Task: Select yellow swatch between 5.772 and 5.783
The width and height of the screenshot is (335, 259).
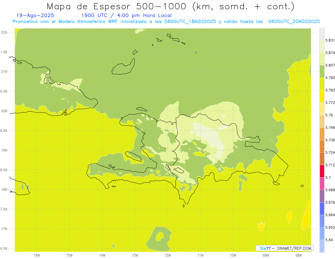Action: pyautogui.click(x=322, y=96)
